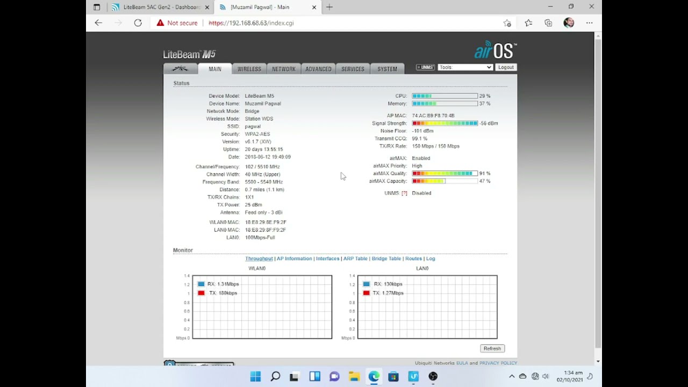
Task: Close the Muzamil Pagwal browser tab
Action: [314, 7]
